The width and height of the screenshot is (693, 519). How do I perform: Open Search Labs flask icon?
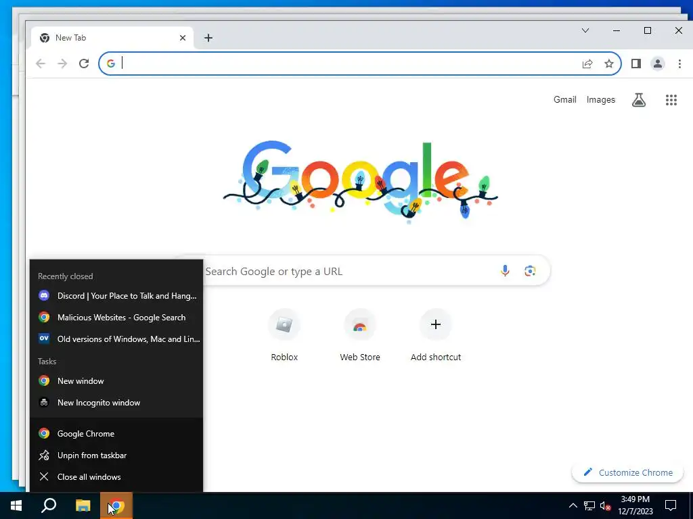point(639,100)
